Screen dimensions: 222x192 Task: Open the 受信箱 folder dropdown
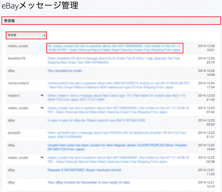pyautogui.click(x=26, y=35)
